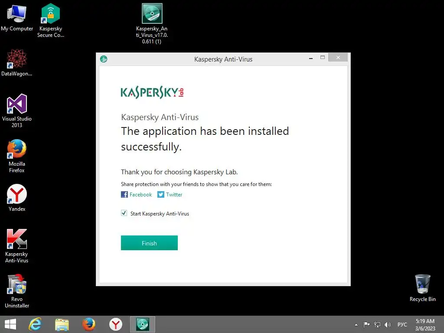Click the Kaspersky Lab logo
Screen dimensions: 444x333
coord(152,92)
